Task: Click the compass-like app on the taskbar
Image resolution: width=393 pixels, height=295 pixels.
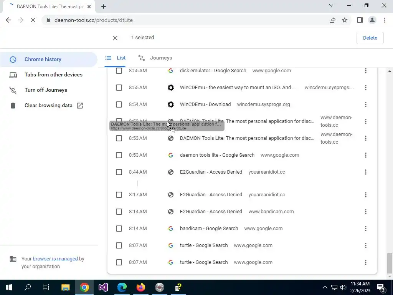Action: pyautogui.click(x=159, y=287)
